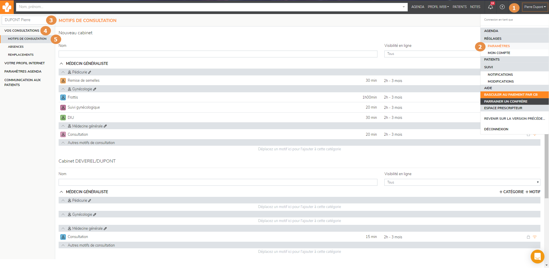Edit Gynécologie category in Cabinet DEVEREL/DUPONT via pencil
Viewport: 549px width, 268px height.
point(95,215)
